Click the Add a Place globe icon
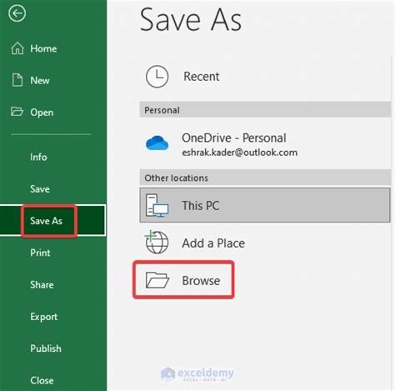Viewport: 395px width, 391px height. (157, 242)
